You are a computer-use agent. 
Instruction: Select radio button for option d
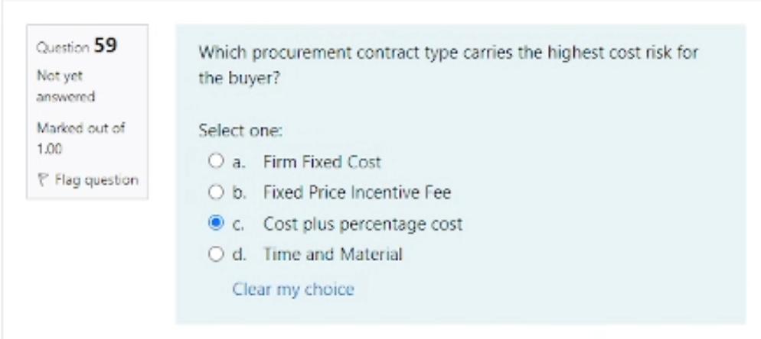coord(215,255)
